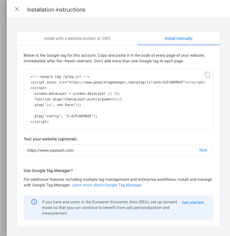Click Use Google Tag Manager? heading
This screenshot has height=236, width=230.
48,171
